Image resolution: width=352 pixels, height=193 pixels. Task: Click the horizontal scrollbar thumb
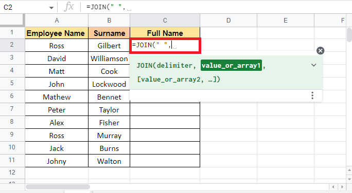point(58,187)
